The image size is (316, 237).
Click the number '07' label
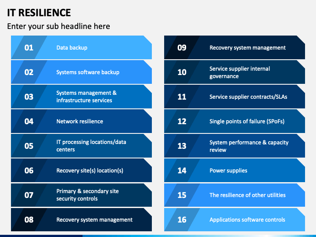click(29, 195)
